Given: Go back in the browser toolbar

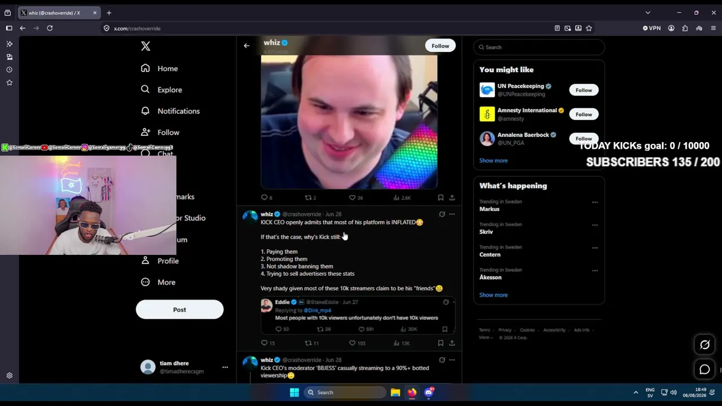Looking at the screenshot, I should point(23,28).
